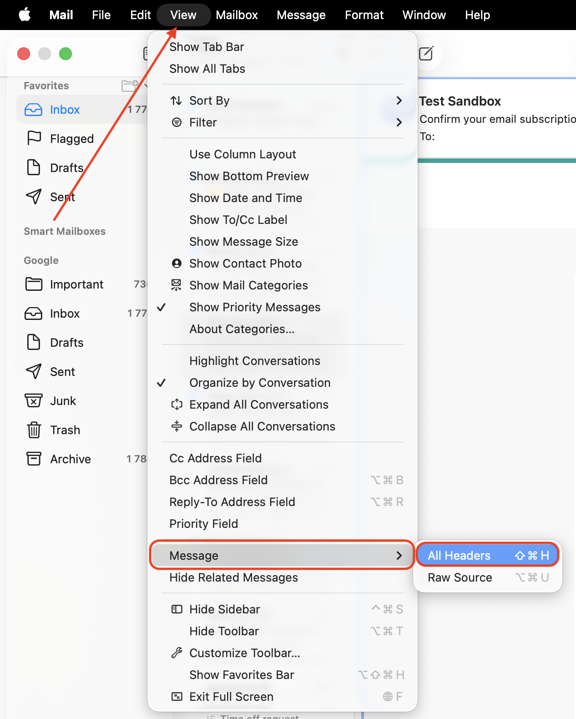Choose About Categories…

coord(283,329)
